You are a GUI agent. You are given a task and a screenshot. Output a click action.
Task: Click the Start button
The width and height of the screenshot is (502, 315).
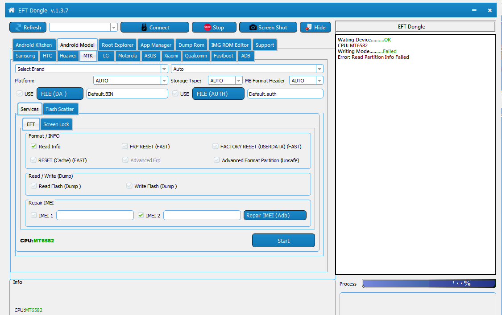point(283,241)
